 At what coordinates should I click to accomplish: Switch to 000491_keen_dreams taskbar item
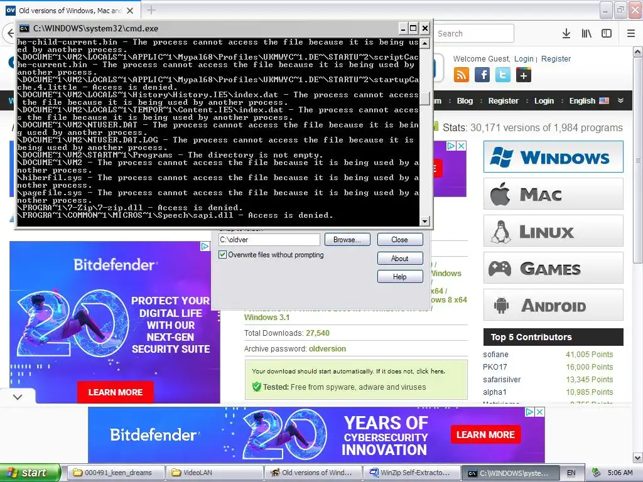pos(116,473)
